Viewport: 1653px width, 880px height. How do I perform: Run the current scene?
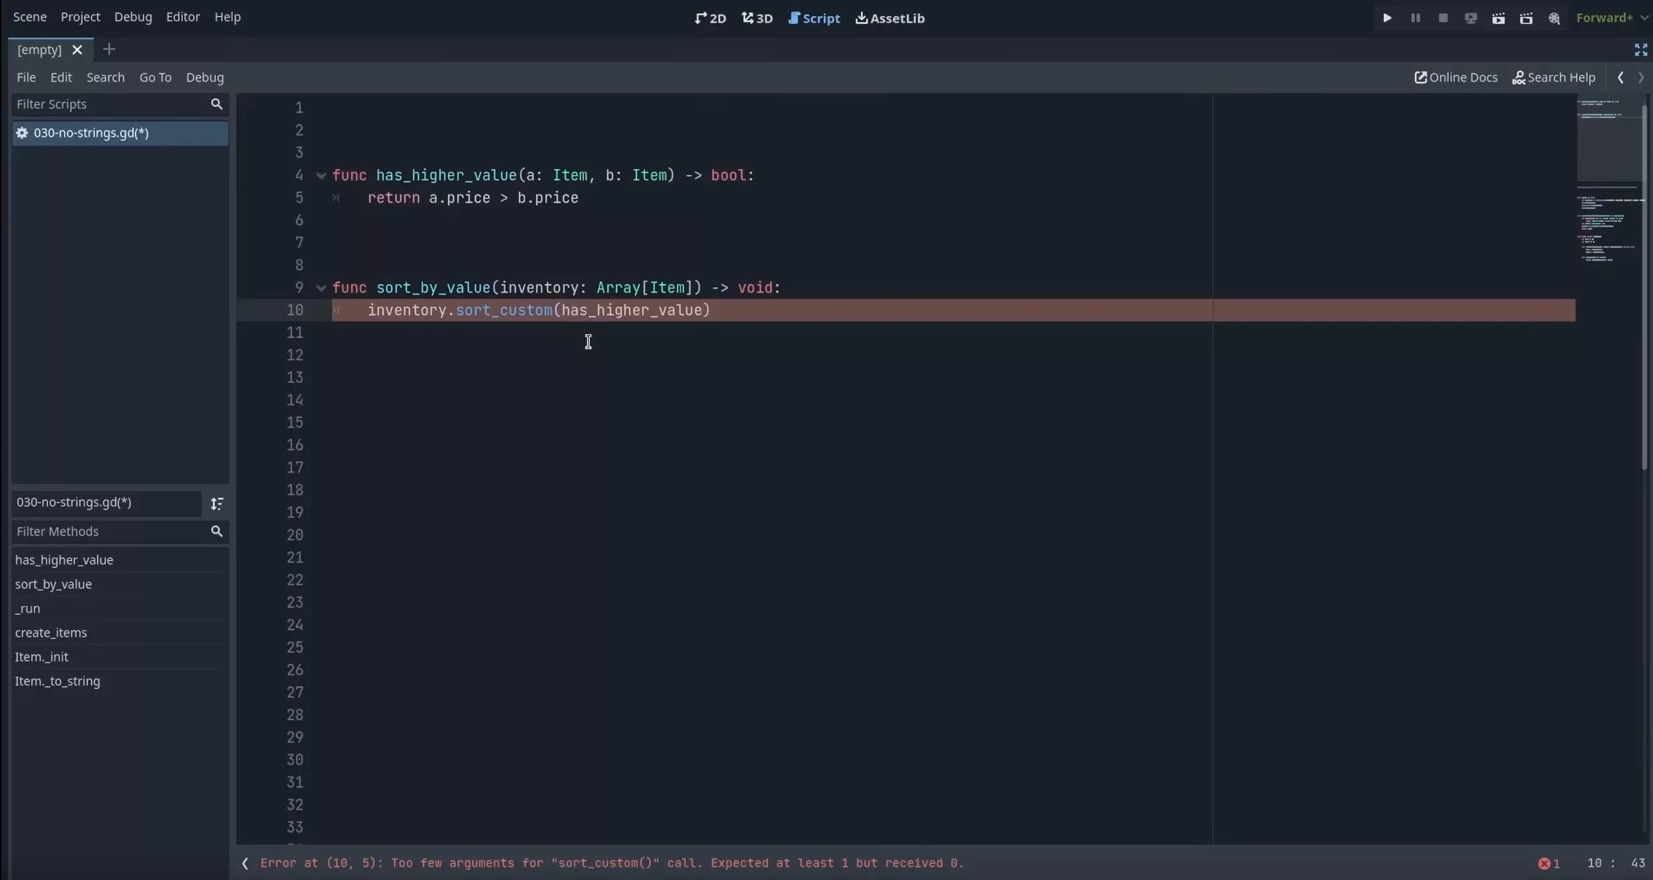(x=1499, y=18)
